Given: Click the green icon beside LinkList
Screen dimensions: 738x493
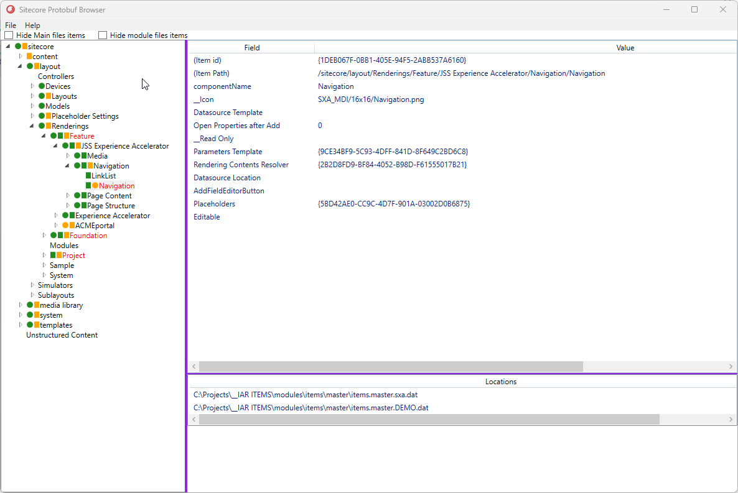Looking at the screenshot, I should pos(87,175).
